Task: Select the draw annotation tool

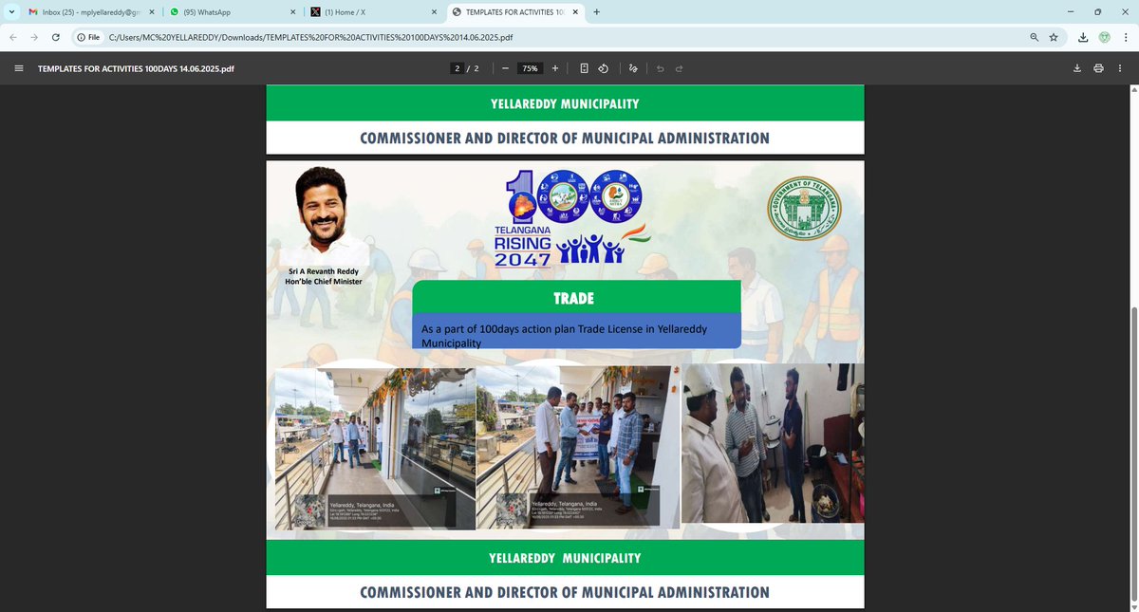Action: click(x=633, y=68)
